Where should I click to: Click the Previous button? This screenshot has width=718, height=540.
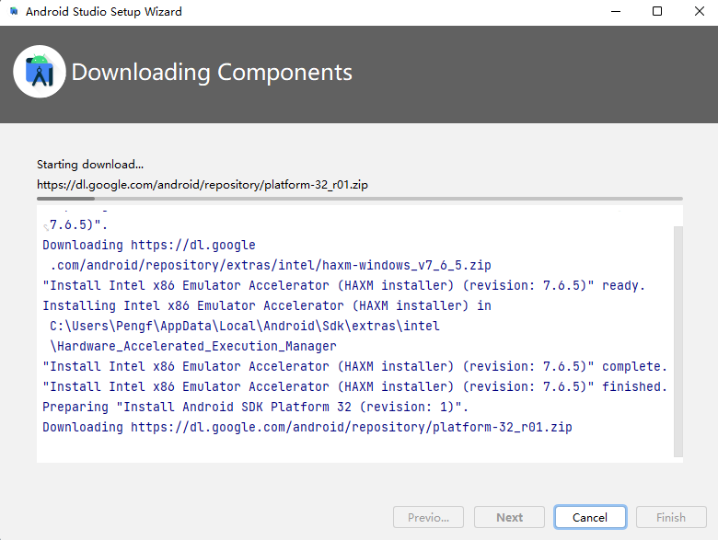428,517
